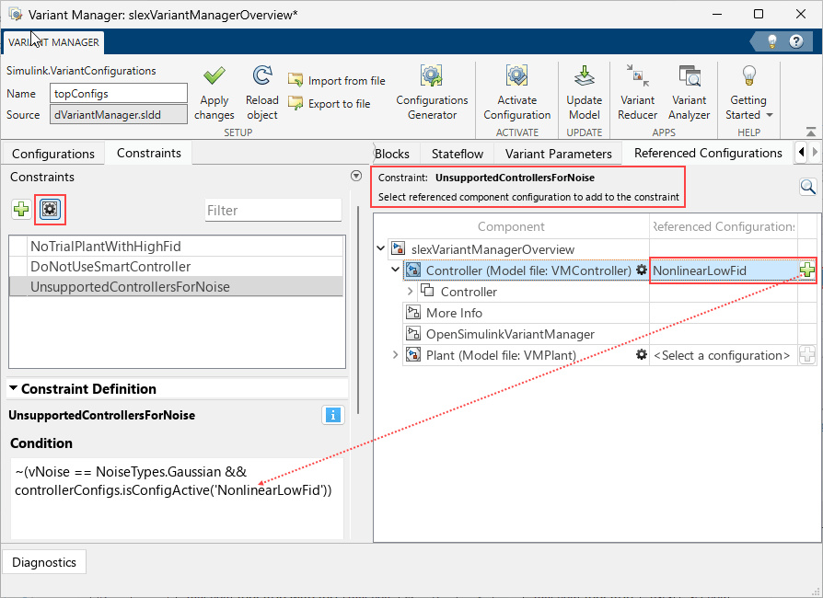This screenshot has height=598, width=823.
Task: Select the NonlinearLowFid referenced configuration cell
Action: tap(724, 270)
